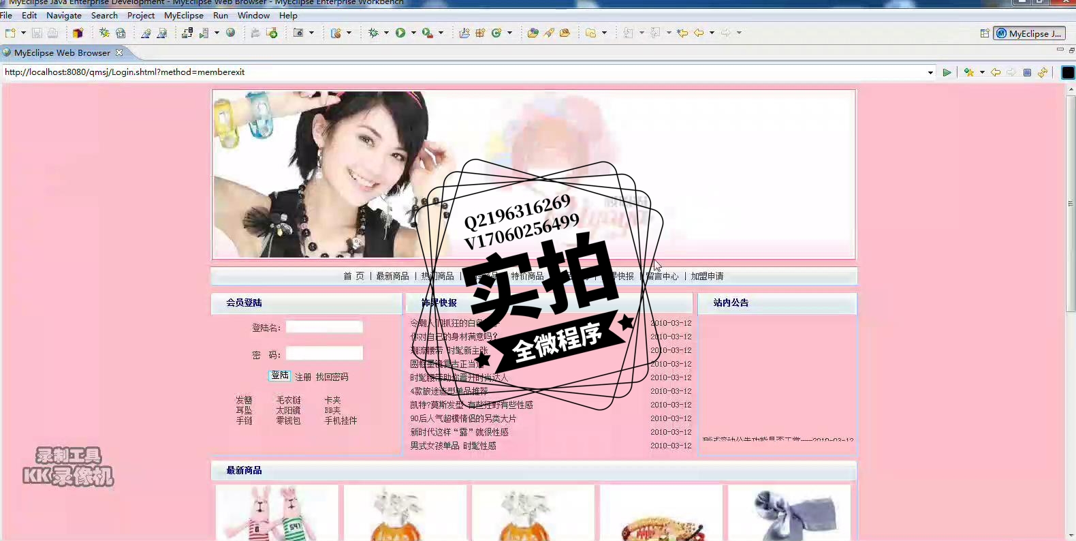Screen dimensions: 1076x541
Task: Click the Run External Tools icon
Action: coord(428,33)
